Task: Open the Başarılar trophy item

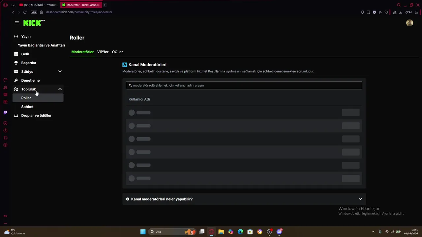Action: click(38, 63)
